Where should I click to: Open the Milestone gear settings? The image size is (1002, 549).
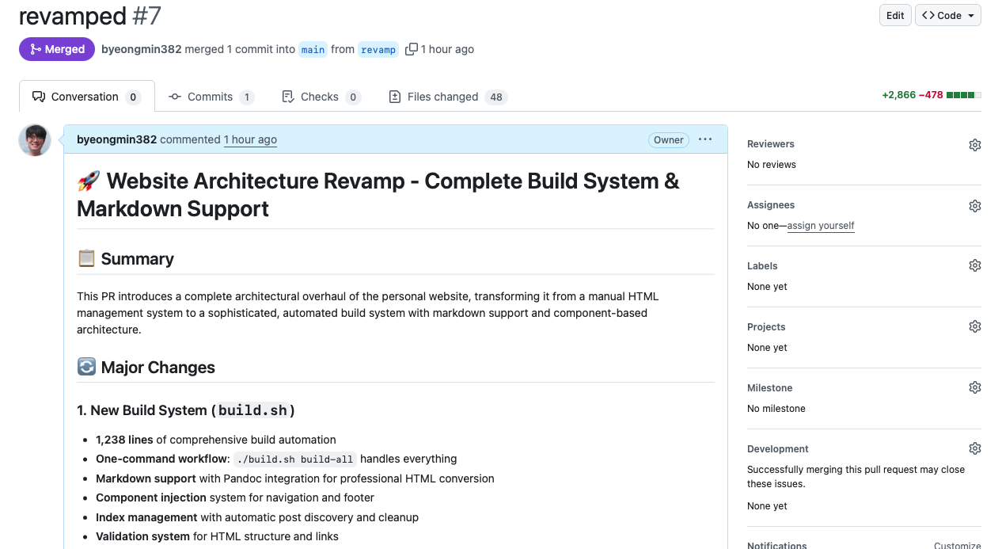(974, 388)
